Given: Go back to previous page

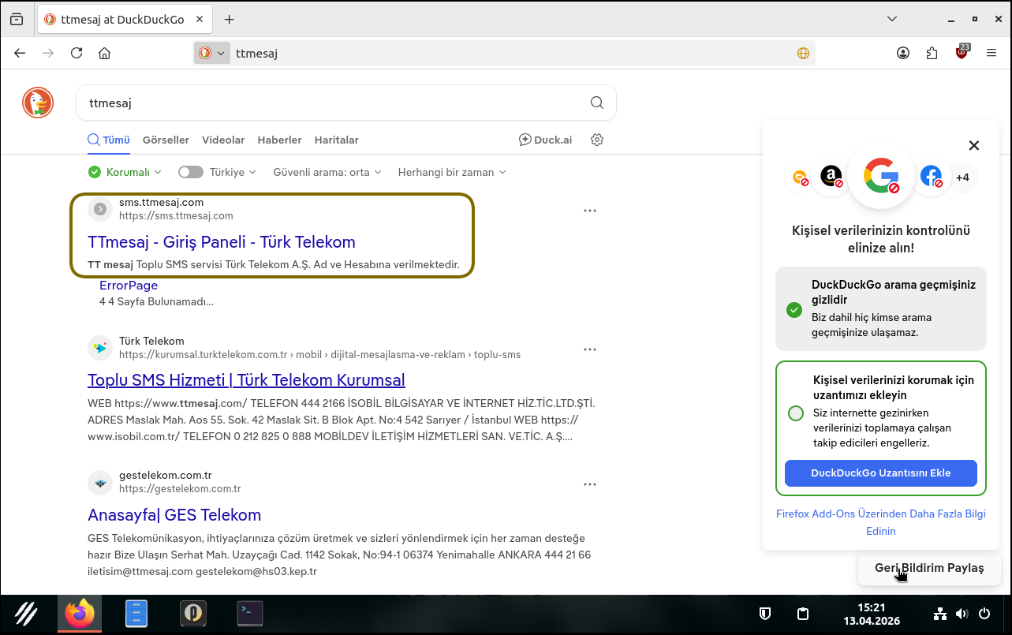Looking at the screenshot, I should pos(20,53).
